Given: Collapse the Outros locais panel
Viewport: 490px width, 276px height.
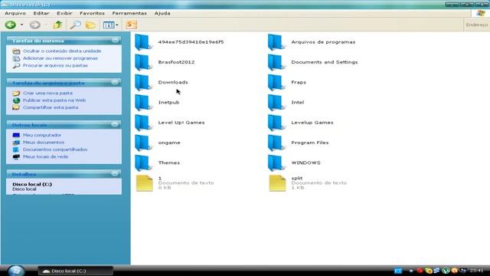Looking at the screenshot, I should [x=115, y=124].
